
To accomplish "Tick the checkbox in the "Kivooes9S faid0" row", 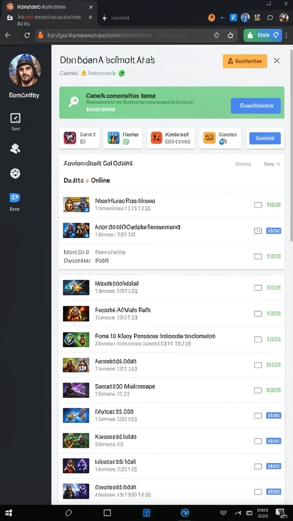I will [x=258, y=441].
